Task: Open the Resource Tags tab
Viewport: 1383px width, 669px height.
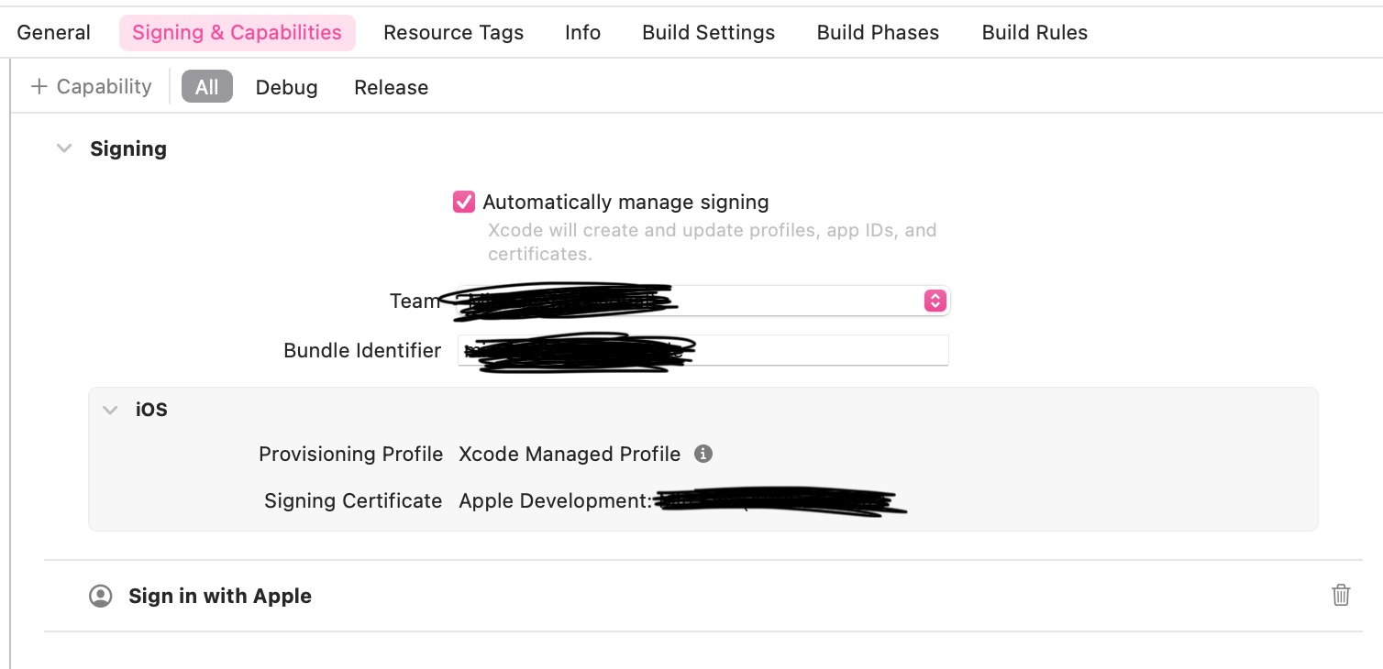Action: pos(453,33)
